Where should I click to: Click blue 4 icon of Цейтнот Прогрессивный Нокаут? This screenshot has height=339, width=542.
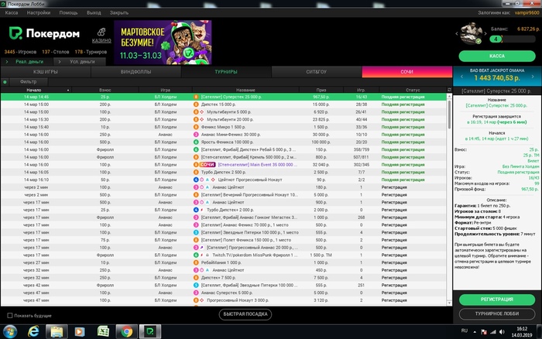pos(196,180)
